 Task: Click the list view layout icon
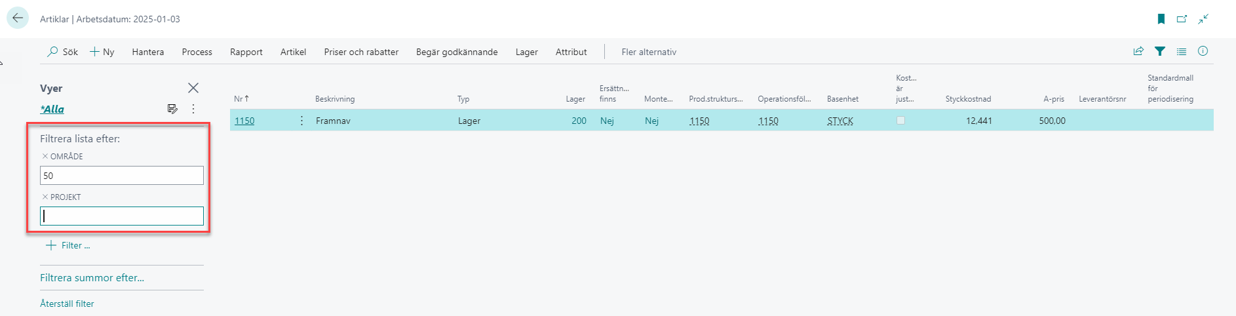[1181, 51]
